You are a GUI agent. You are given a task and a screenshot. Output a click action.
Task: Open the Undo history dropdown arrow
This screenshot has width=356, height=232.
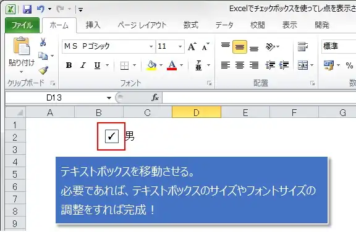pyautogui.click(x=49, y=9)
